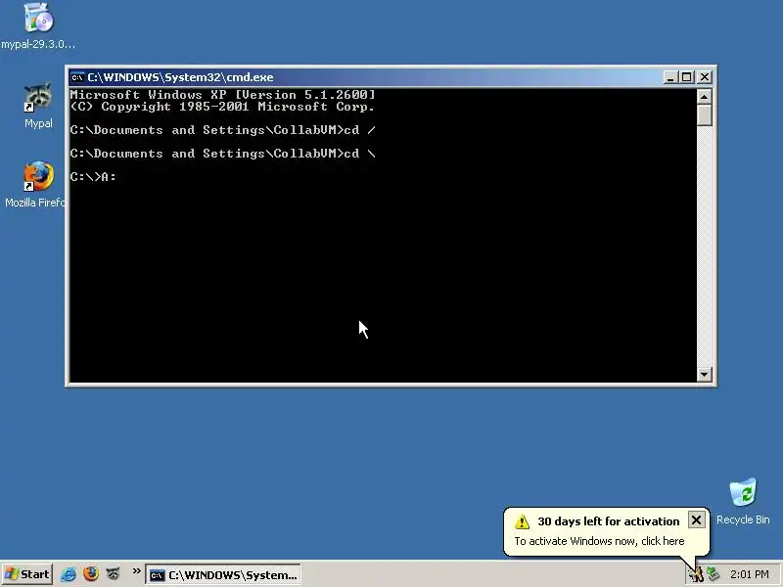Close the cmd.exe window
783x587 pixels.
pyautogui.click(x=705, y=77)
